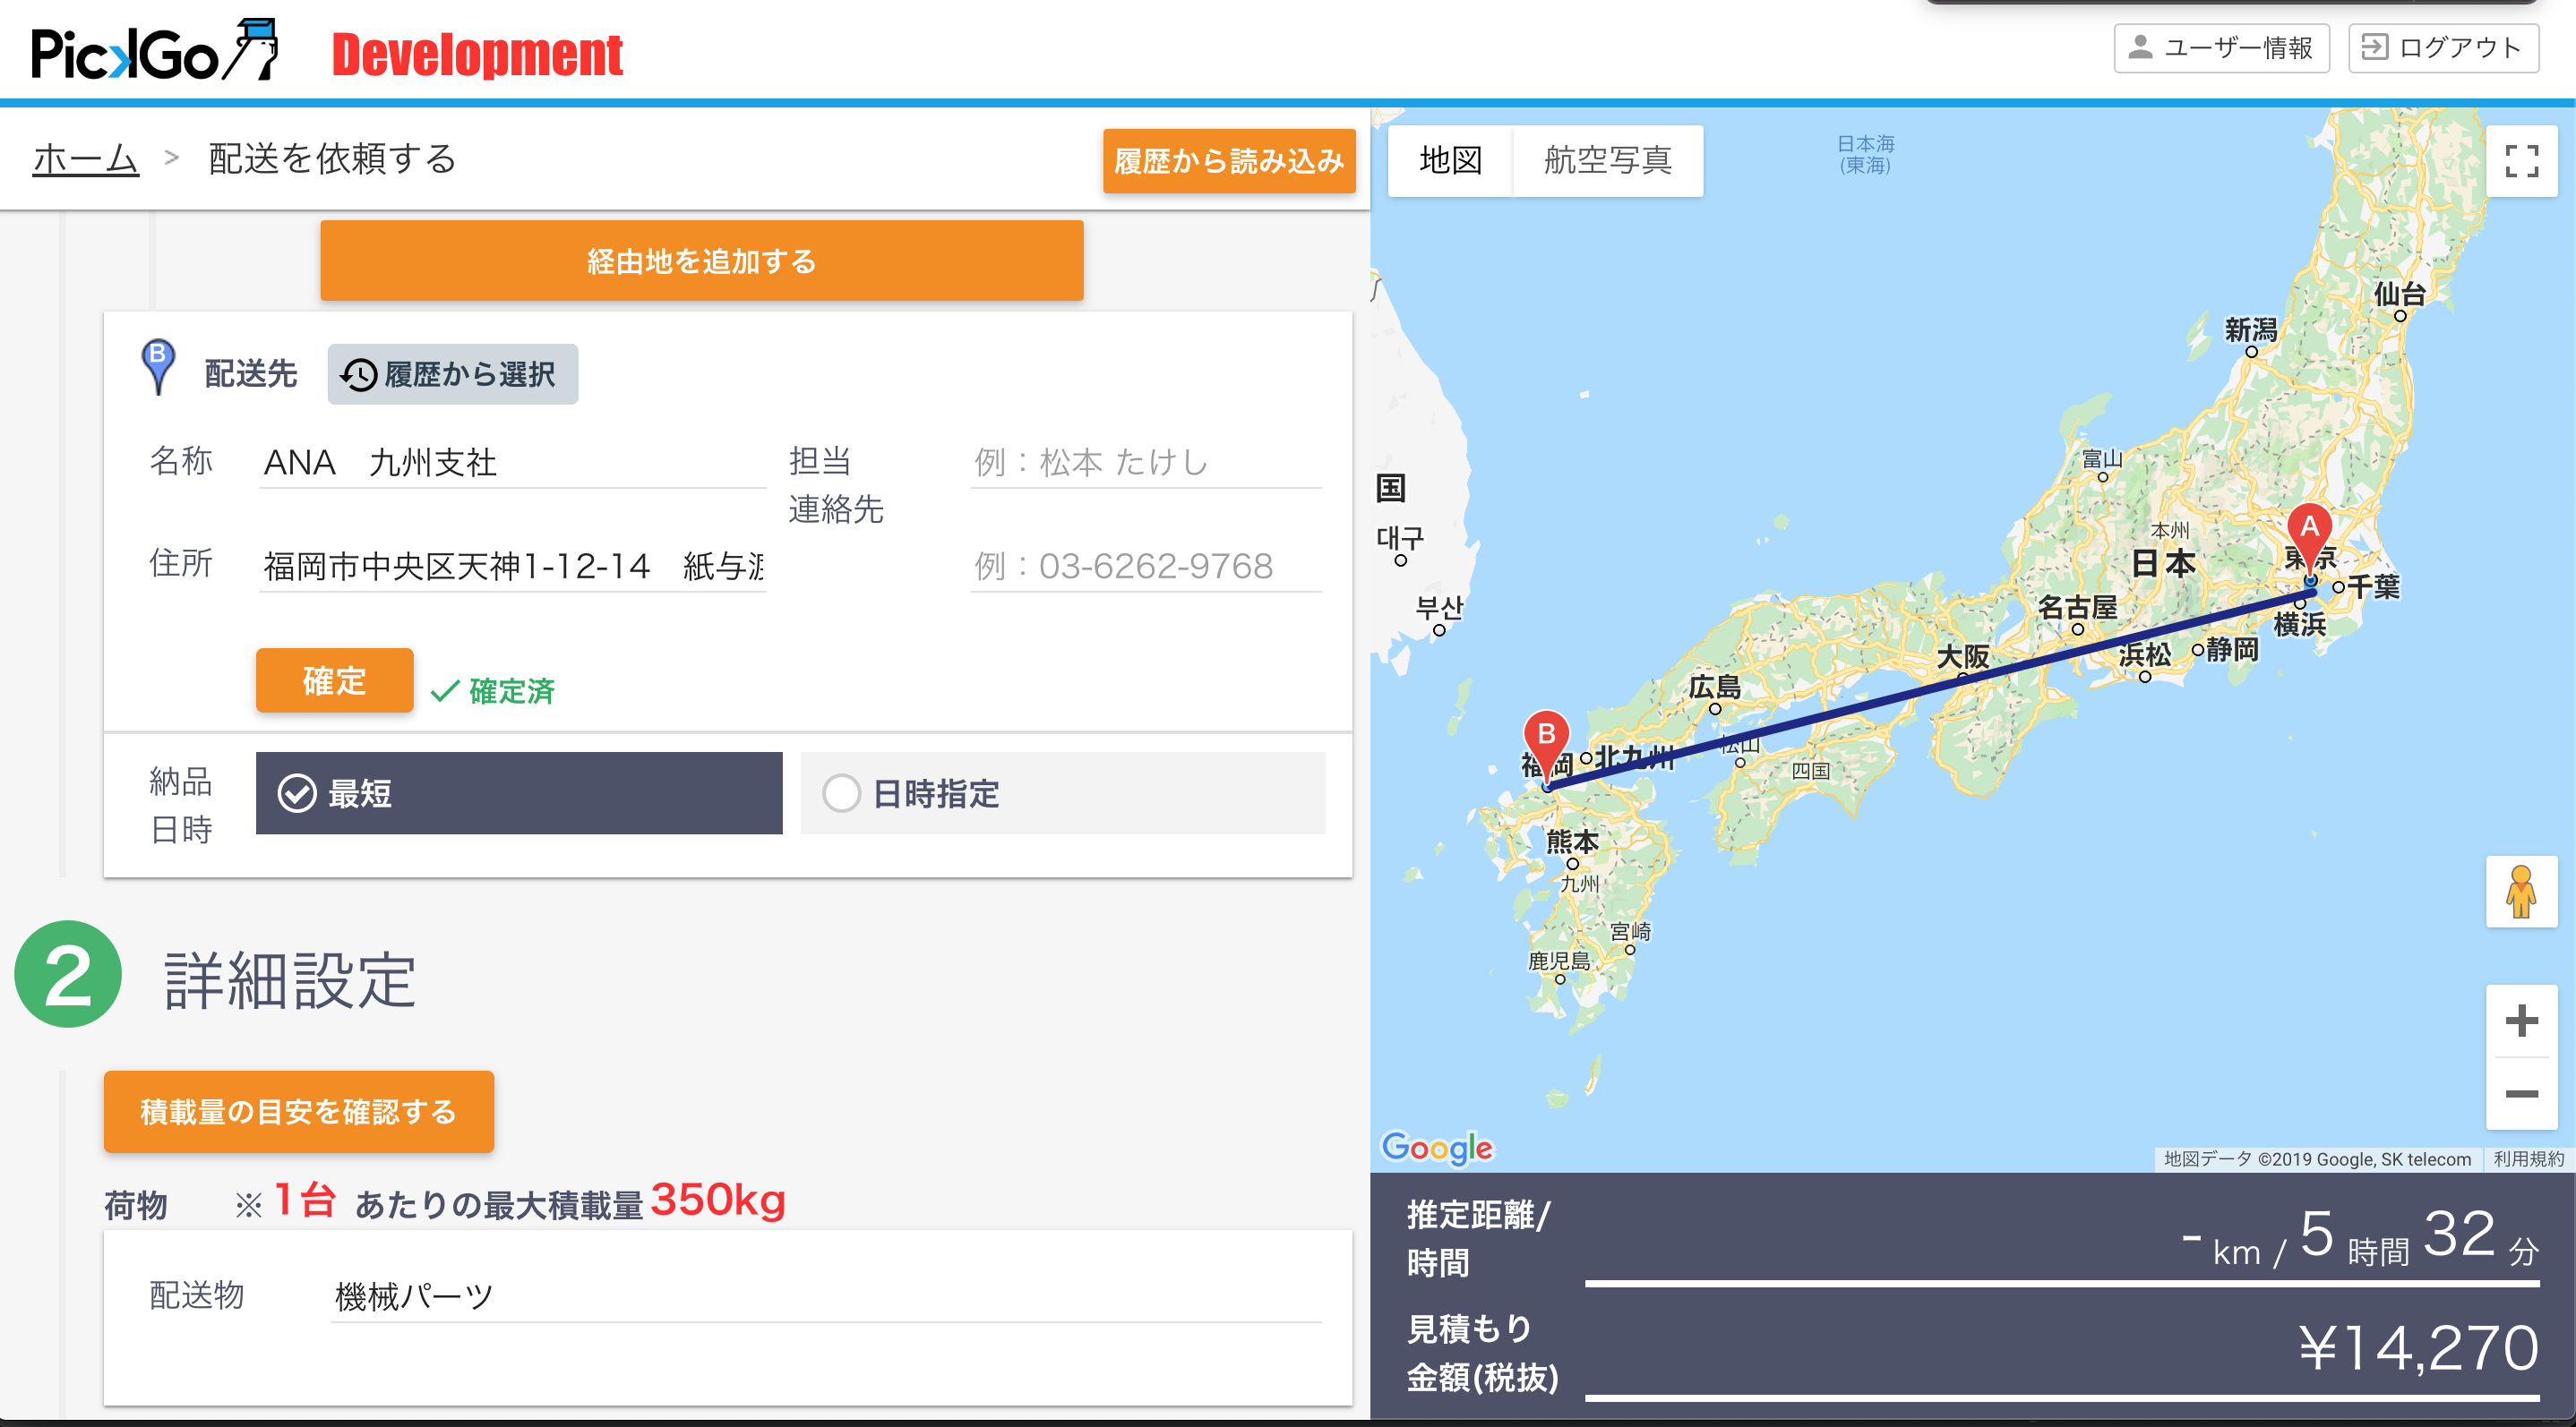
Task: Click the 詳細設定 section heading
Action: (290, 979)
